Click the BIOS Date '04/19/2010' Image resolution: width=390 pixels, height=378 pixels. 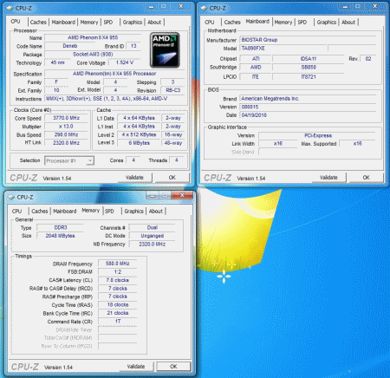point(308,115)
